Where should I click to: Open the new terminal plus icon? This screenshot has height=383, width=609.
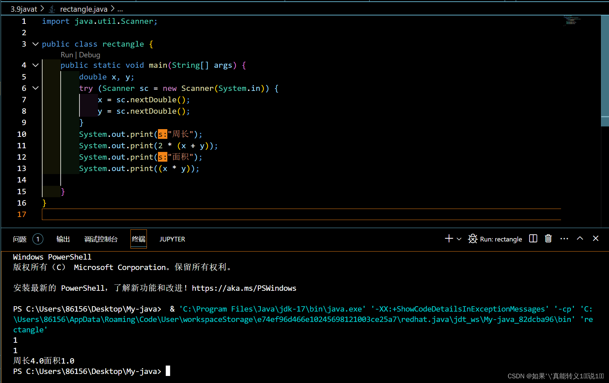(x=449, y=238)
